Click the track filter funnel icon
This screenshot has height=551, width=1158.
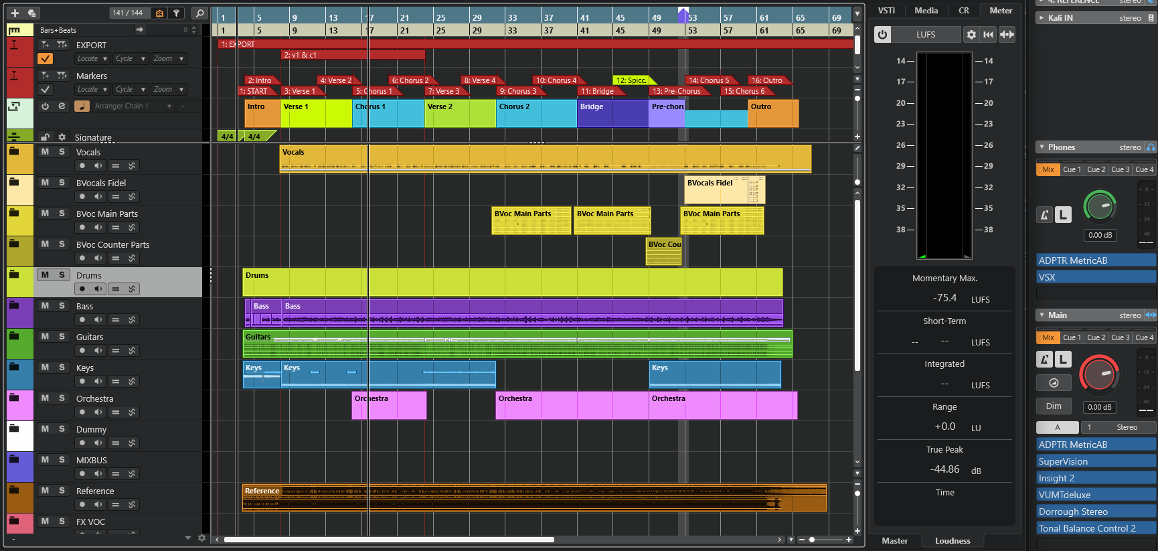pos(176,13)
